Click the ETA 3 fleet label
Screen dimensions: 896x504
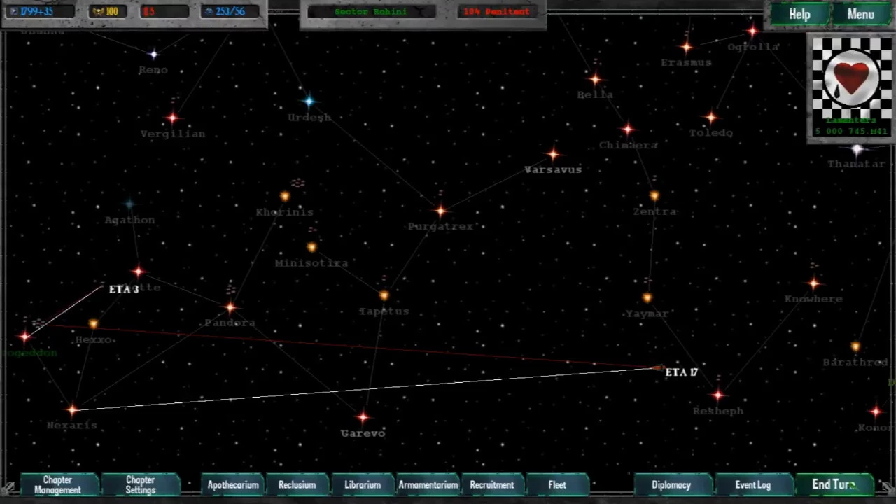click(124, 289)
